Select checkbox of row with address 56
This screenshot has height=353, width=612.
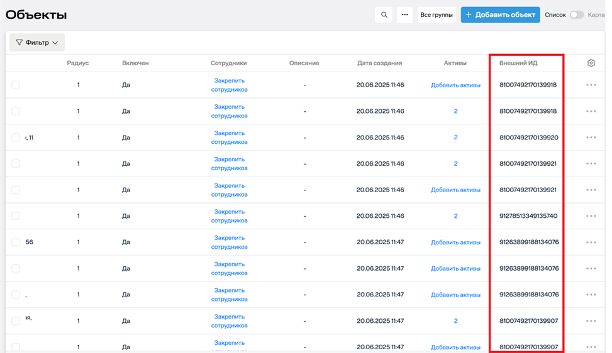(16, 242)
